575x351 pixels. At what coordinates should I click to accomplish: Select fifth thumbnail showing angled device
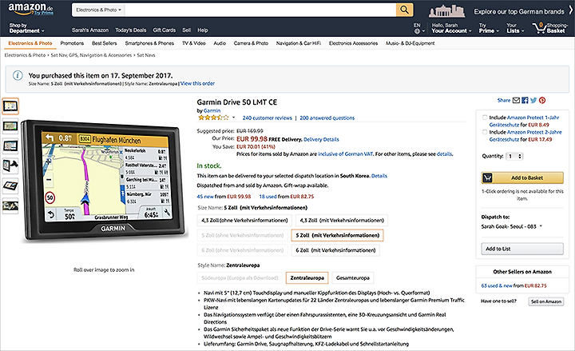(10, 185)
